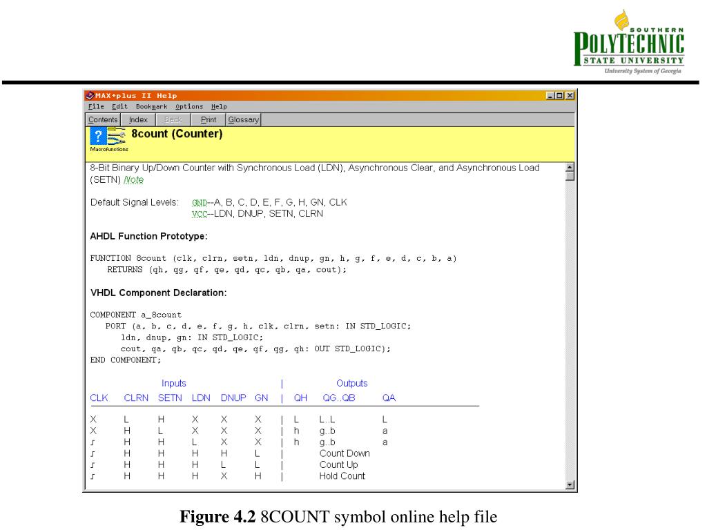The image size is (707, 530).
Task: Click the QG..QB column header
Action: coord(339,398)
